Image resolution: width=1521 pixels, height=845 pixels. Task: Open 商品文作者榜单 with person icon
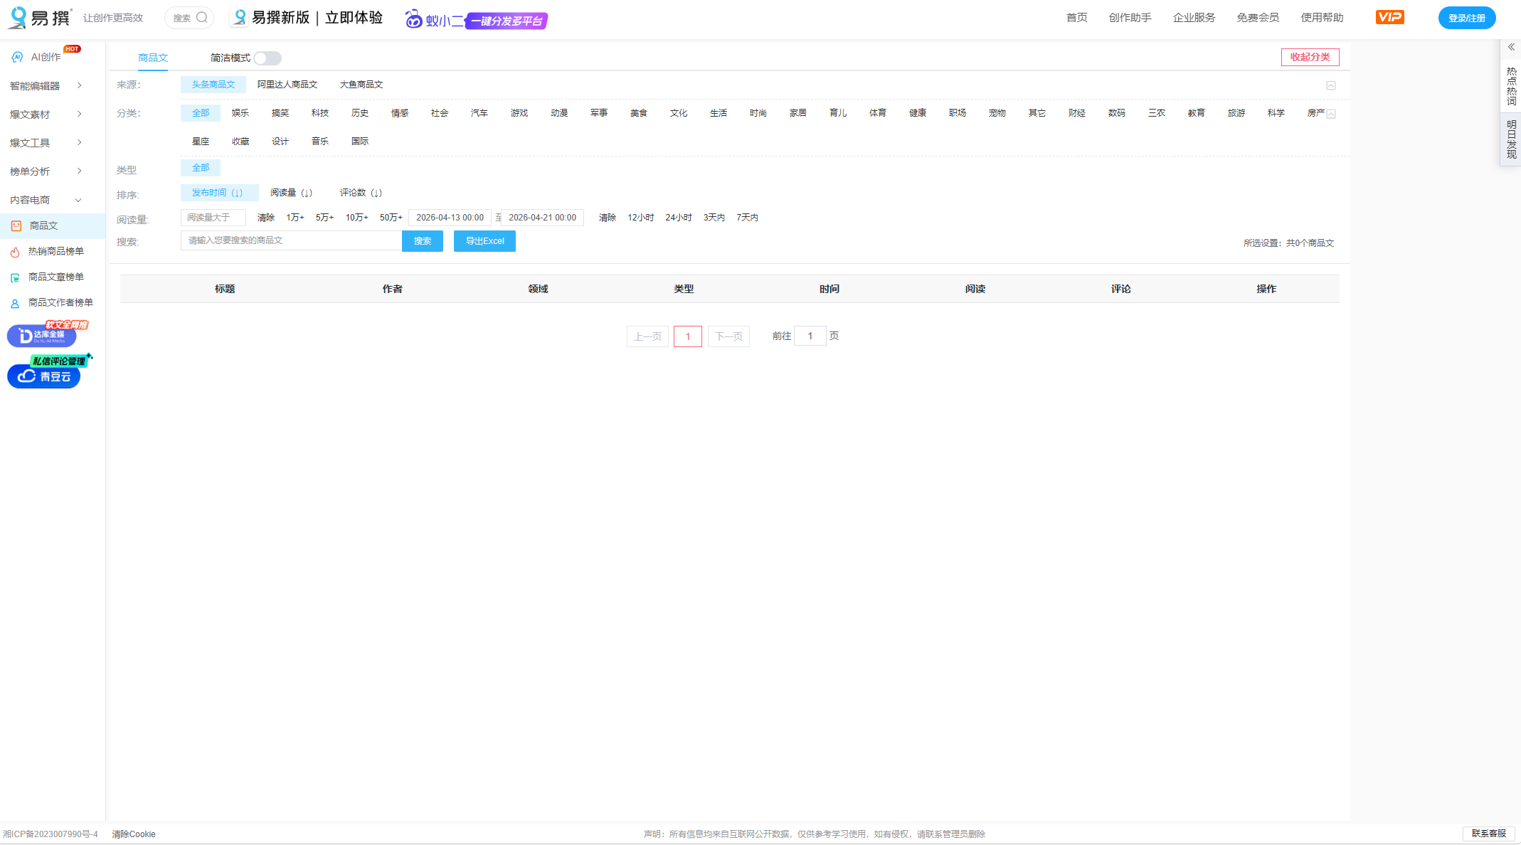(x=60, y=302)
